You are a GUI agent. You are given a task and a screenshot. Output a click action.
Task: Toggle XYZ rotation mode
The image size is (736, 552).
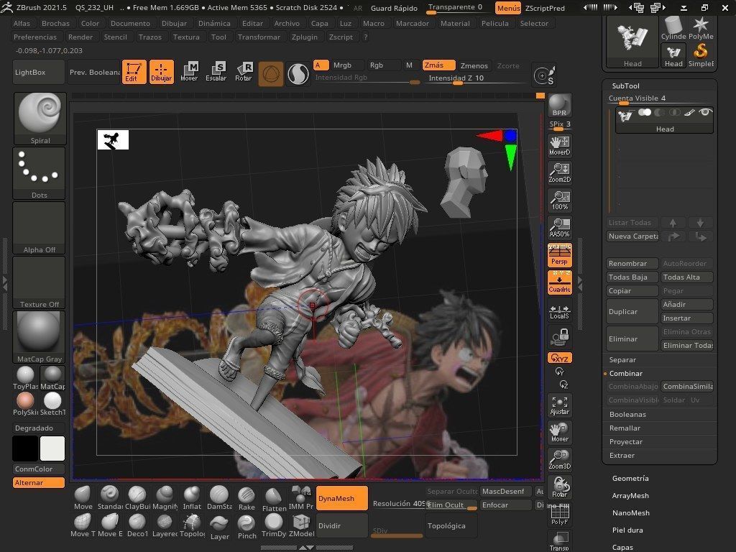tap(559, 358)
